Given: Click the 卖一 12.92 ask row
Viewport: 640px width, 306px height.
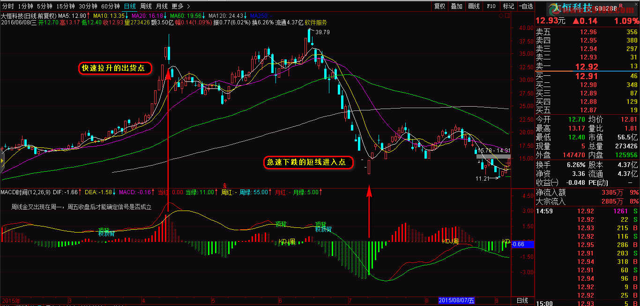Looking at the screenshot, I should pos(587,66).
